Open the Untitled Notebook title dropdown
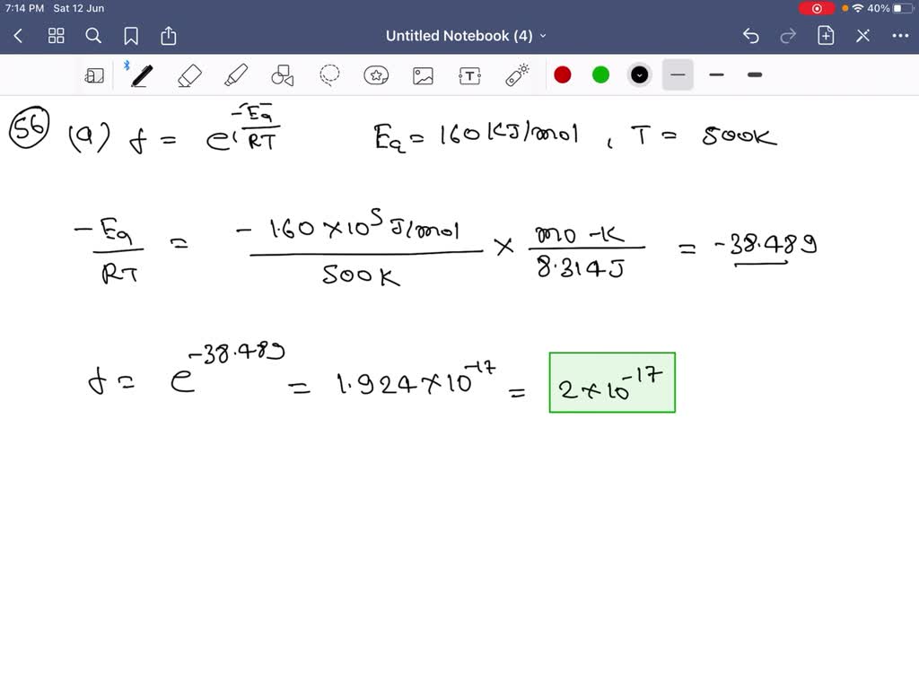The height and width of the screenshot is (689, 919). 544,36
